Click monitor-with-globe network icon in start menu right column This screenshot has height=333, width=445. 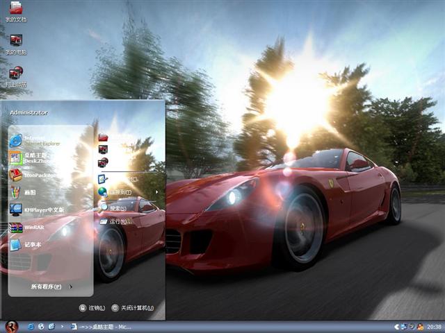[x=103, y=162]
